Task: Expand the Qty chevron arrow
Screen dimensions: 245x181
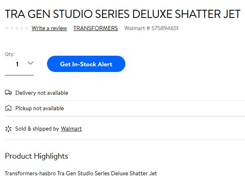Action: pos(31,63)
